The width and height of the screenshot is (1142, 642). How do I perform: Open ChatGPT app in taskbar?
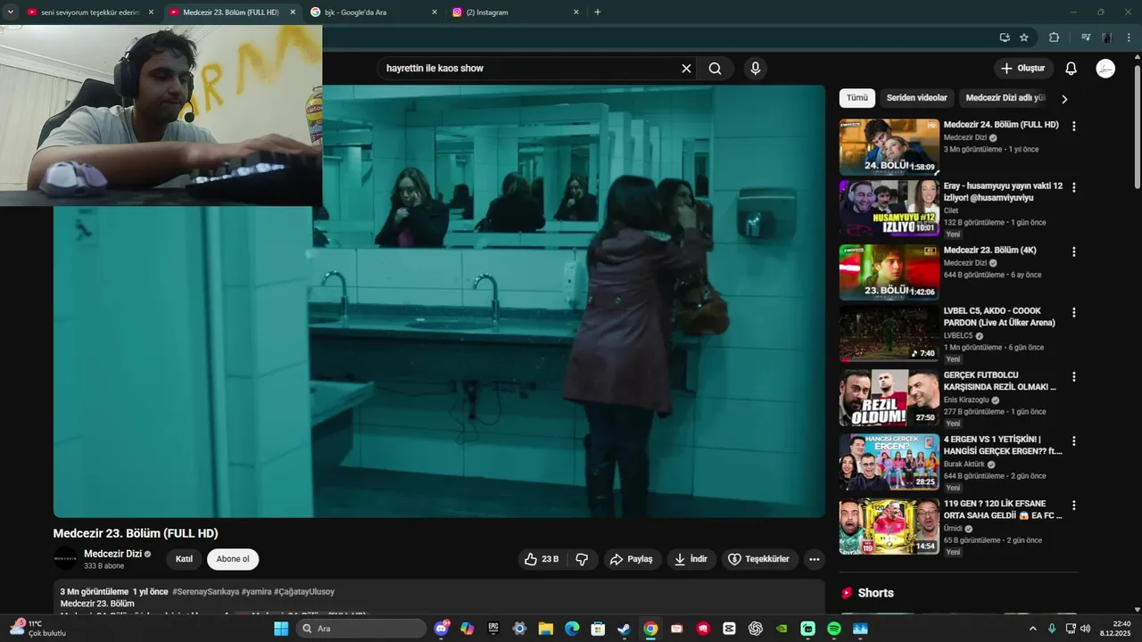756,629
